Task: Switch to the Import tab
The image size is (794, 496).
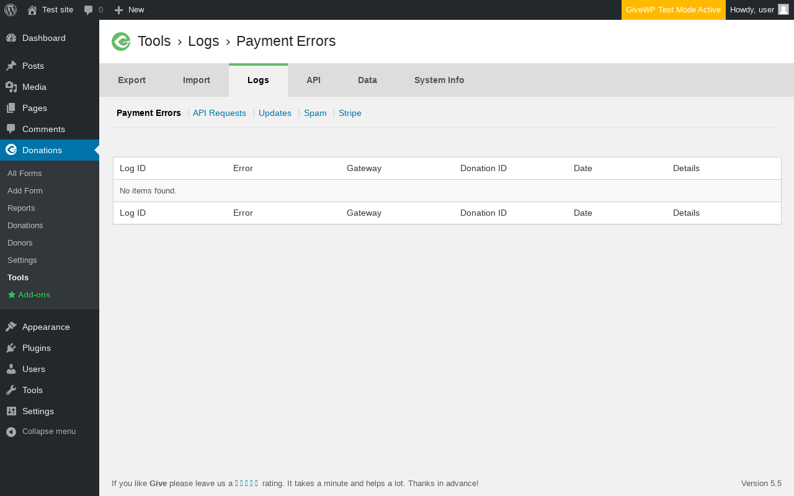Action: (x=197, y=80)
